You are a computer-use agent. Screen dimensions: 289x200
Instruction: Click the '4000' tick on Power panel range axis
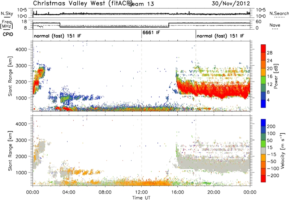[x=21, y=49]
